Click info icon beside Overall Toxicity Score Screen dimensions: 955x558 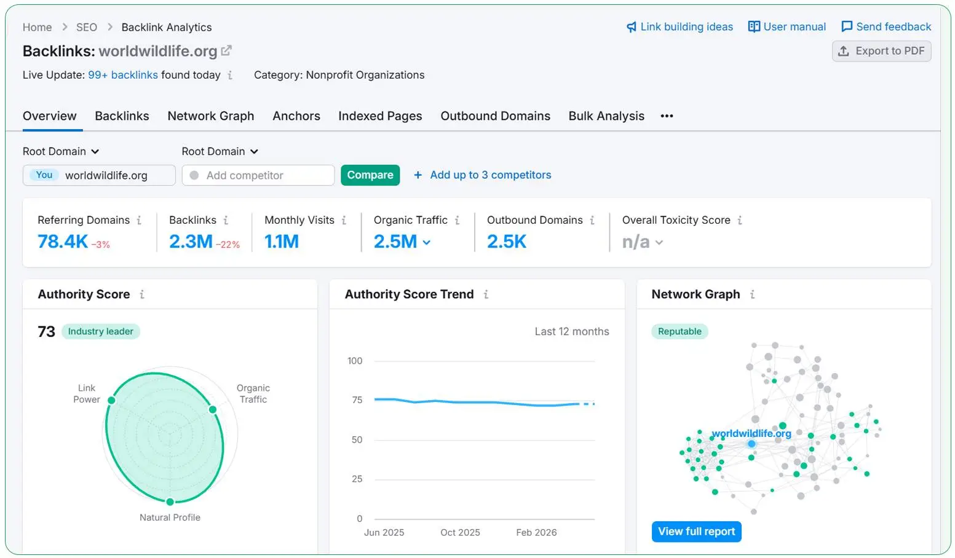click(x=740, y=220)
